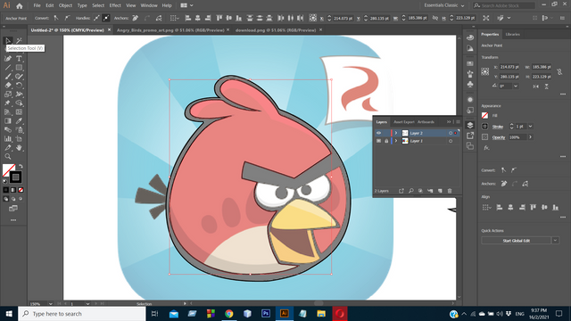Choose a reference point in the Transform widget
571x321 pixels.
[485, 71]
